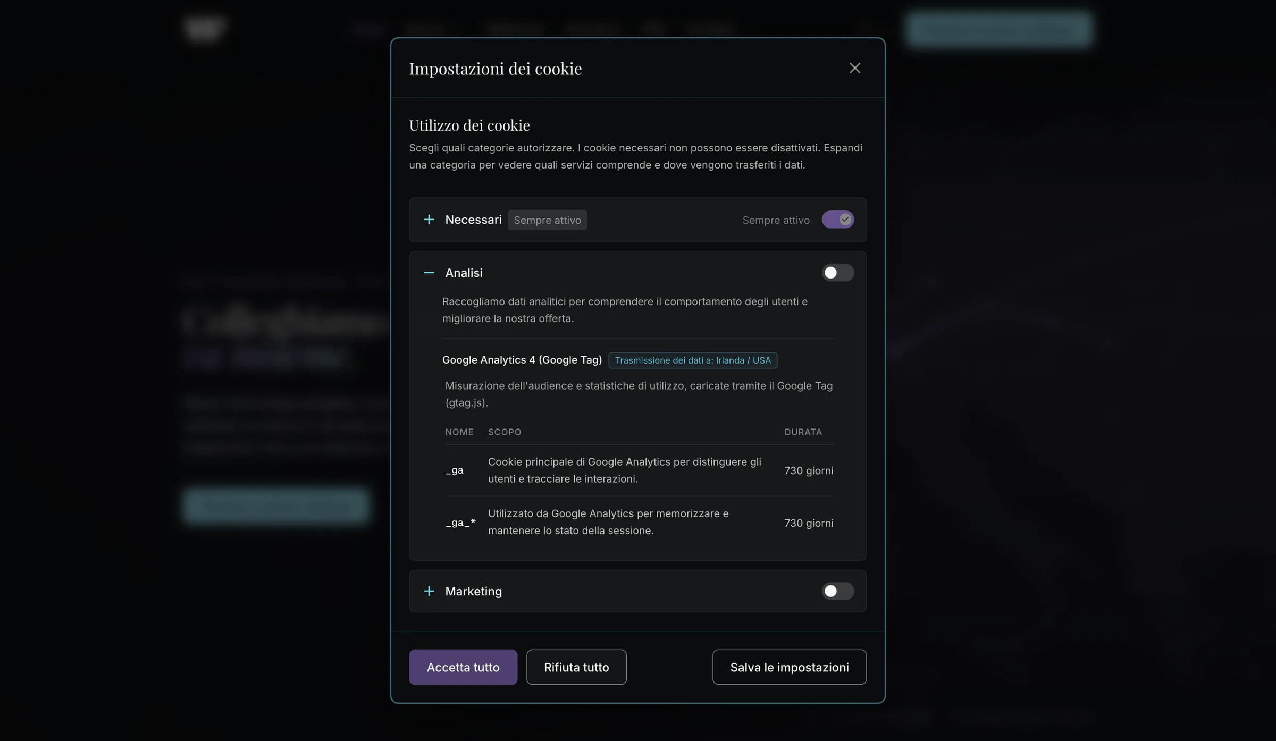
Task: Click the Irlanda / USA data transfer tag
Action: coord(693,360)
